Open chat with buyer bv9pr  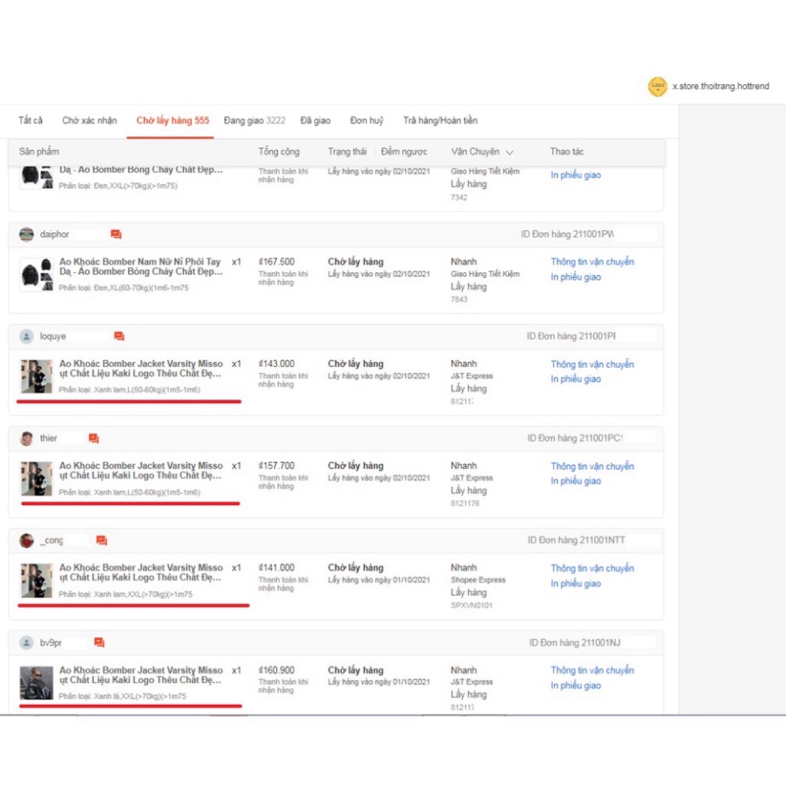point(99,642)
